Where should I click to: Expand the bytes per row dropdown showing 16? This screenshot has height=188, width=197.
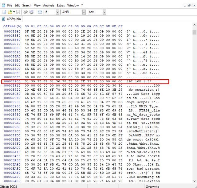pyautogui.click(x=57, y=12)
